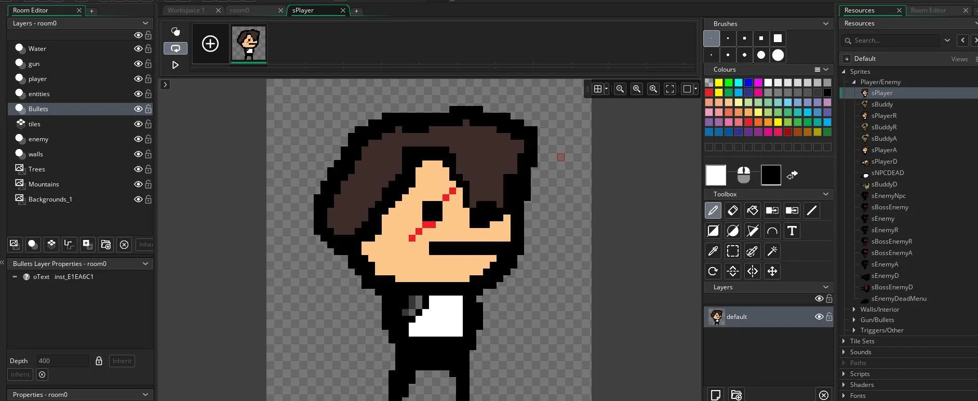Swap primary and secondary colours

[792, 175]
